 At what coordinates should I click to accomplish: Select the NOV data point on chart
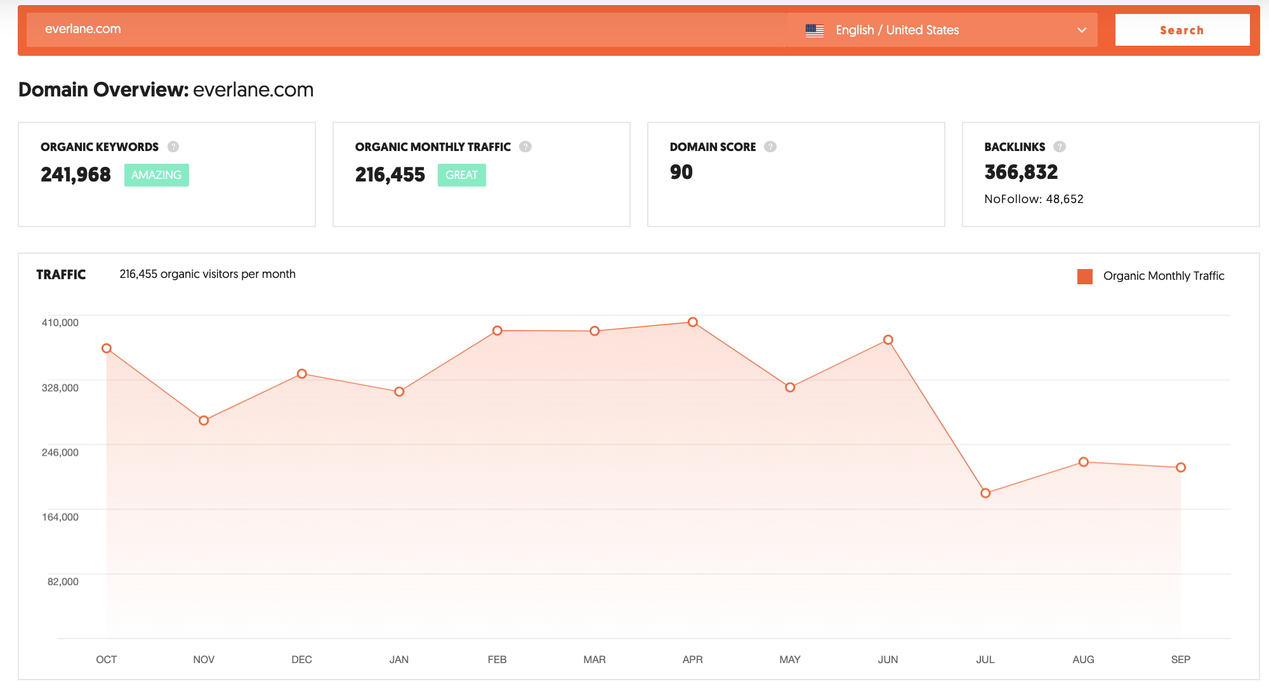[204, 421]
